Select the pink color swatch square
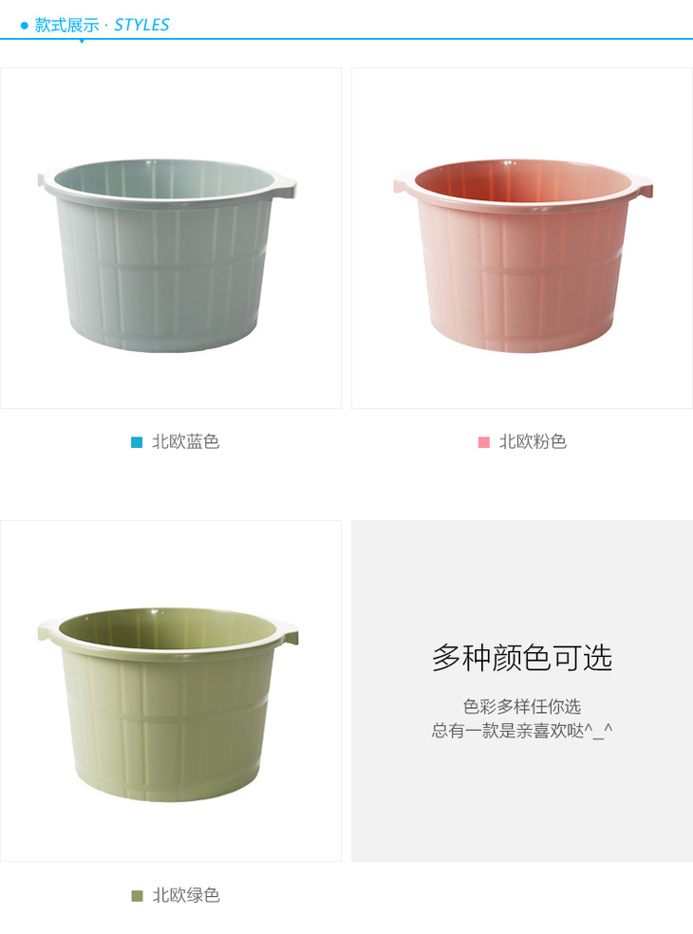 [x=484, y=442]
